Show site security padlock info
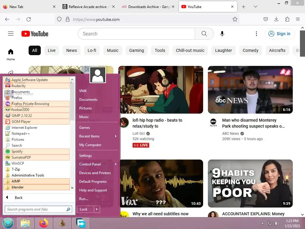Image resolution: width=305 pixels, height=229 pixels. (68, 19)
